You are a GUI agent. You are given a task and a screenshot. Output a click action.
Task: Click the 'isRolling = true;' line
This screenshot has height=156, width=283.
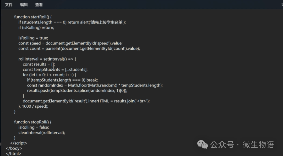pyautogui.click(x=33, y=38)
